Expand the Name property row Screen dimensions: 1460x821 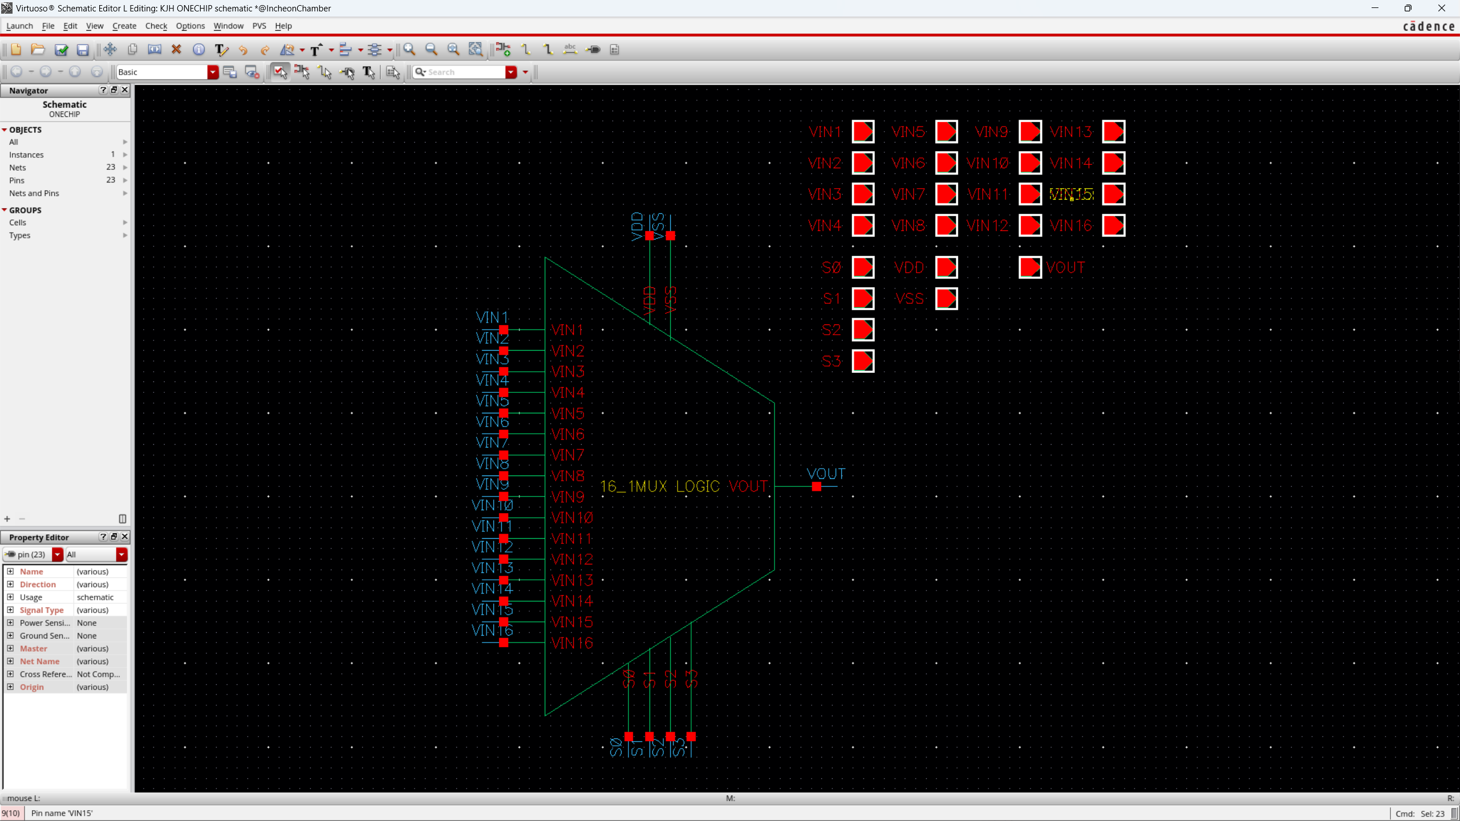pos(10,571)
